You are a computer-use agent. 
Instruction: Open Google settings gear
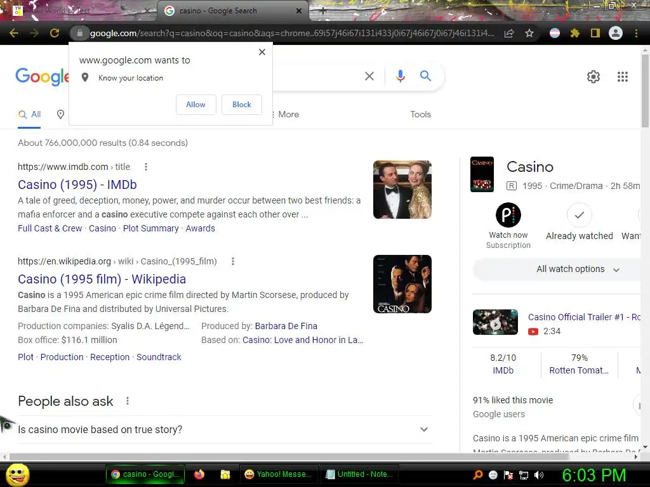click(x=594, y=77)
